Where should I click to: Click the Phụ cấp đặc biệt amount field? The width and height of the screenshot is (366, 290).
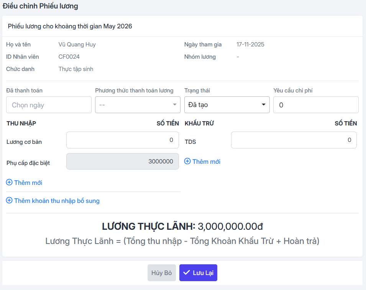coord(123,161)
